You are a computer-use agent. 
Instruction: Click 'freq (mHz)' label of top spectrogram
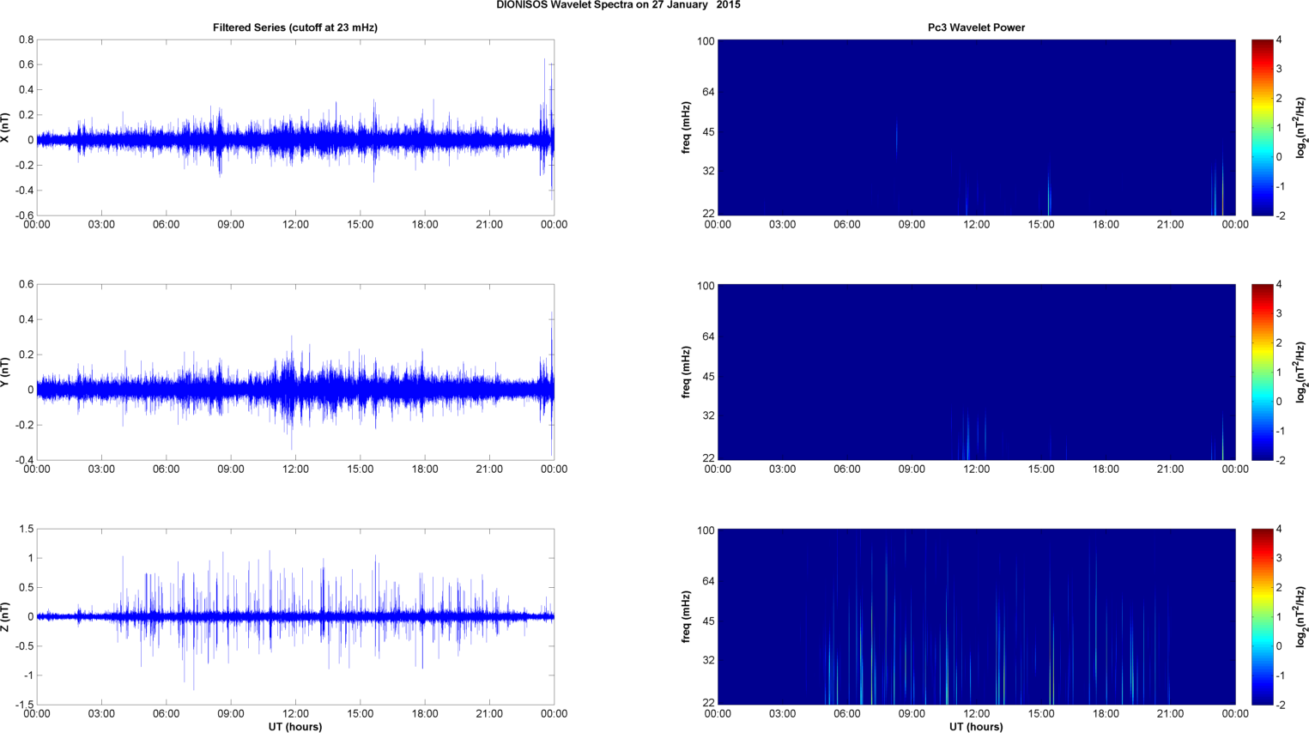[687, 128]
